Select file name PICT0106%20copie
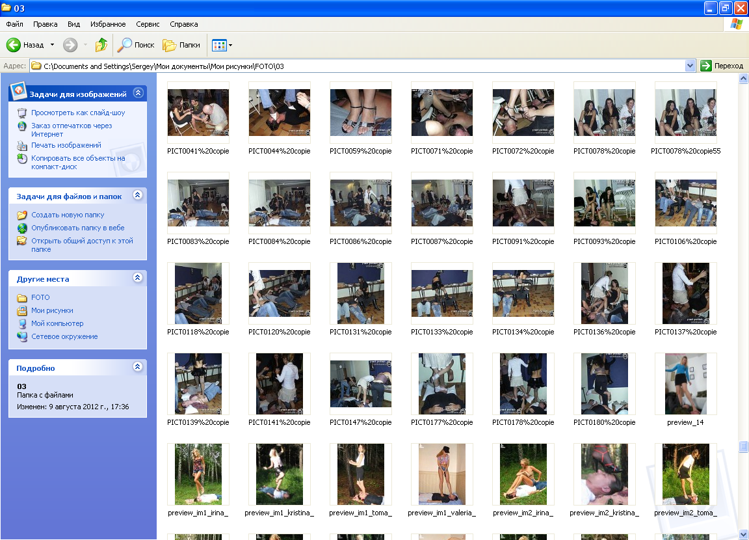The height and width of the screenshot is (540, 749). (x=685, y=241)
